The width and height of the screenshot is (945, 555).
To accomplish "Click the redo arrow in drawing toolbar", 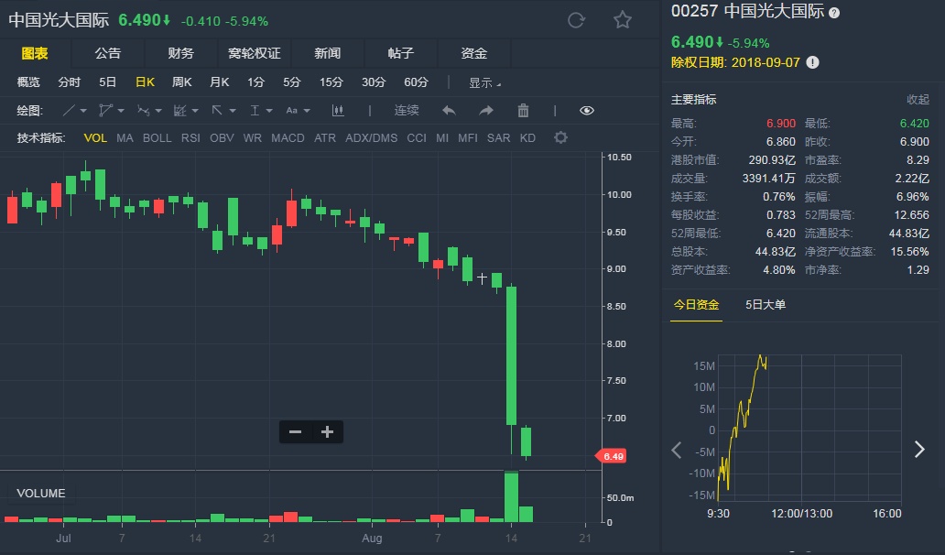I will click(x=486, y=111).
